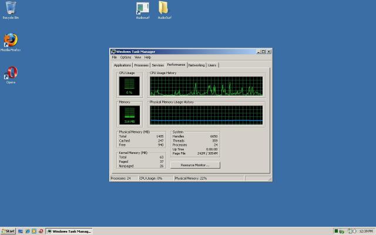Click the 'Cached' value 247
The image size is (376, 235).
(160, 140)
